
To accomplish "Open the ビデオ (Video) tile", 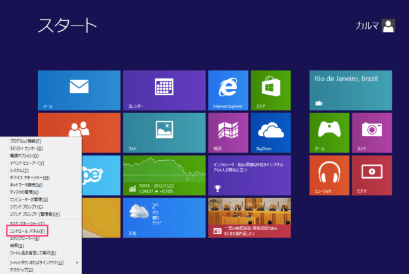I will [x=372, y=175].
